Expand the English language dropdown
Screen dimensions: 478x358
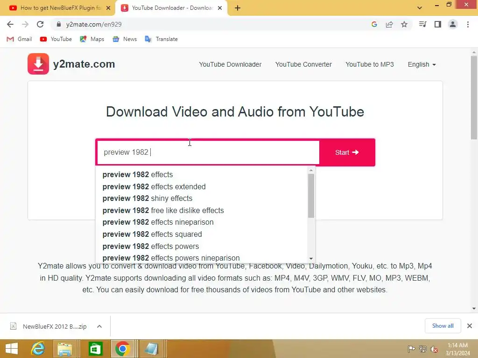tap(422, 64)
